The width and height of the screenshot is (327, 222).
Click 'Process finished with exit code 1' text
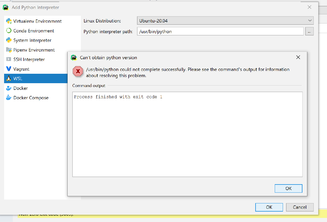pyautogui.click(x=118, y=97)
